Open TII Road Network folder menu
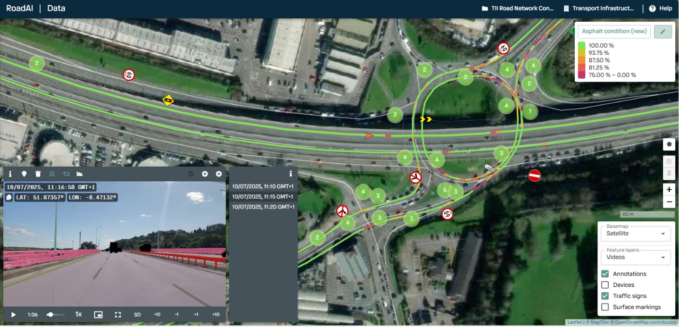Screen dimensions: 679x327 tap(517, 8)
